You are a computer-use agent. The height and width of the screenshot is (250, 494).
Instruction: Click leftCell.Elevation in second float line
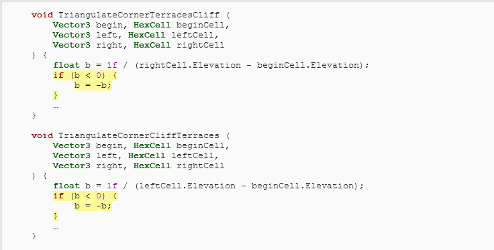tap(187, 186)
